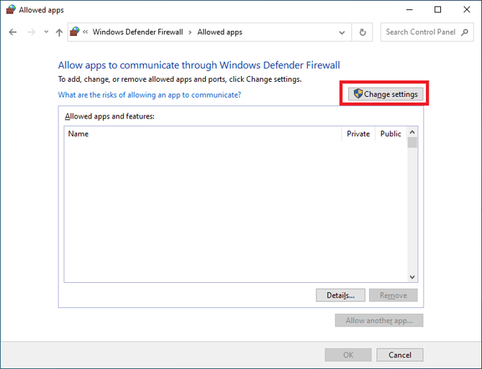
Task: Click the Forward navigation arrow
Action: point(32,32)
